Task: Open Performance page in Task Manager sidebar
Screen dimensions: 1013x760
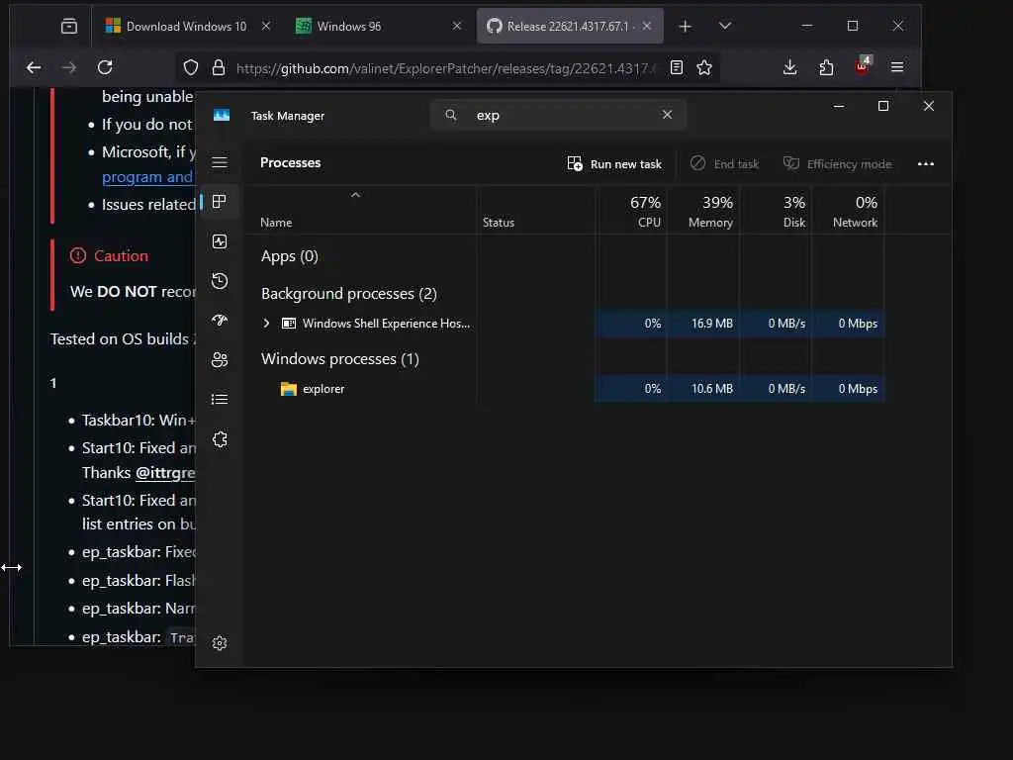Action: [x=220, y=241]
